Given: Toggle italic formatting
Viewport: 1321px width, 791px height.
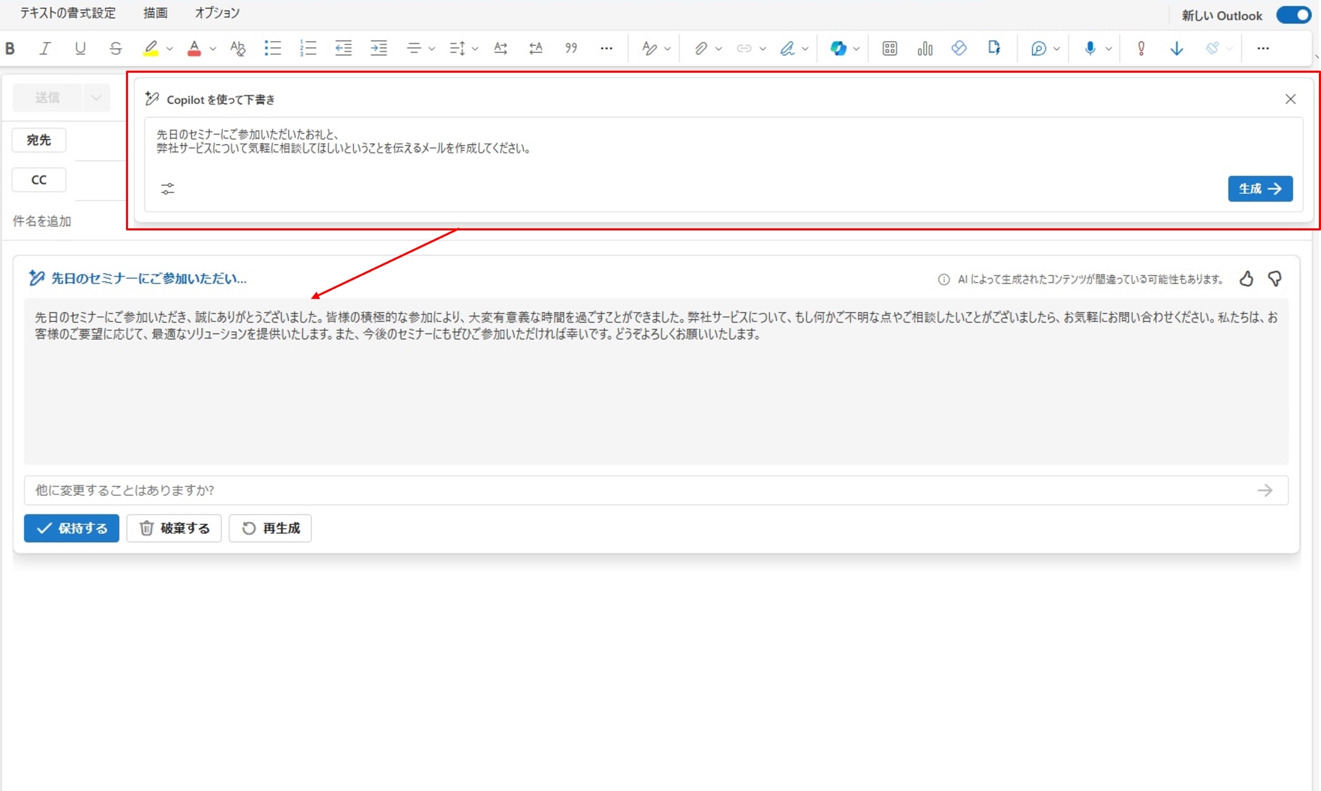Looking at the screenshot, I should click(x=45, y=48).
